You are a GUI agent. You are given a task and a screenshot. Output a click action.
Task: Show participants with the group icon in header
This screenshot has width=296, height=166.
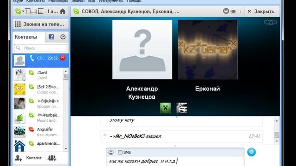(x=233, y=11)
